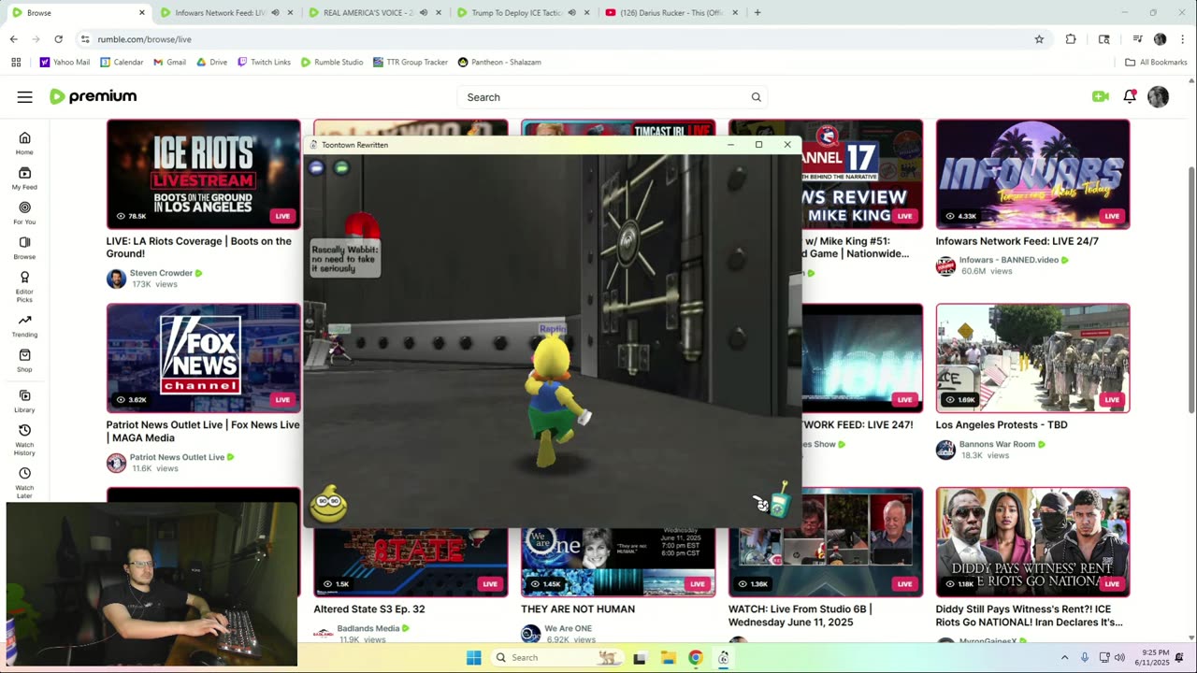Open the THEY ARE NOT HUMAN thumbnail
The width and height of the screenshot is (1197, 673).
coord(618,562)
